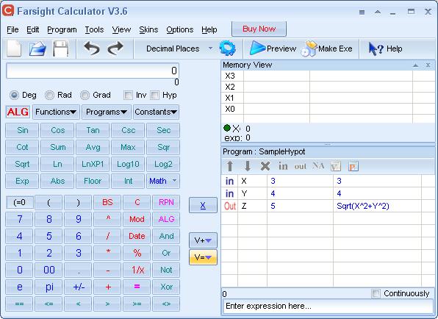Open the Options menu
438x319 pixels.
click(x=179, y=29)
